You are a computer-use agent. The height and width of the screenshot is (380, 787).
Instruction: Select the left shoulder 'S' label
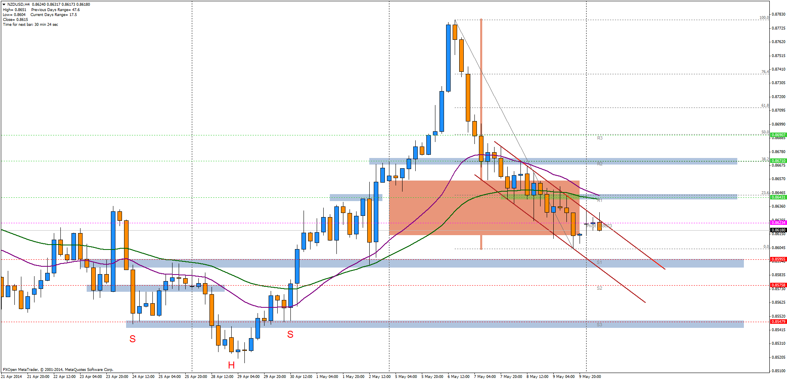point(132,339)
